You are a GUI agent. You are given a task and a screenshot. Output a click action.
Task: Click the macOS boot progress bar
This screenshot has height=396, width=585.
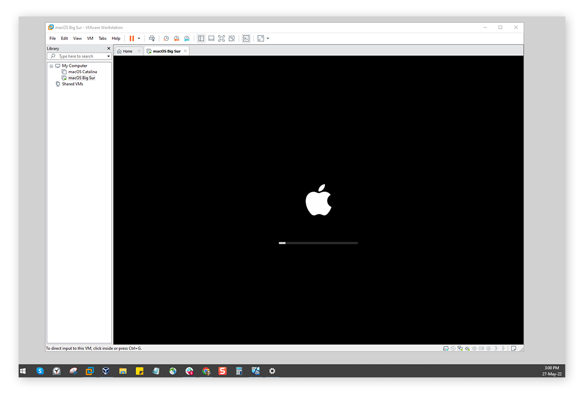tap(318, 243)
